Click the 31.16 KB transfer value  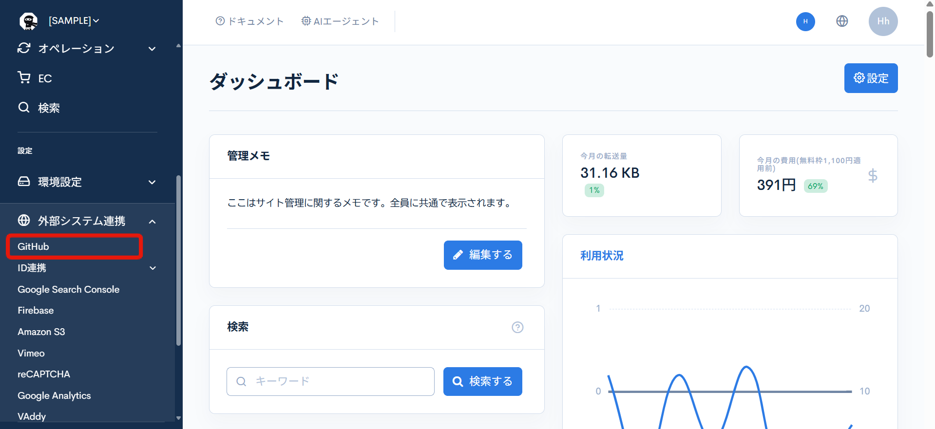[610, 173]
